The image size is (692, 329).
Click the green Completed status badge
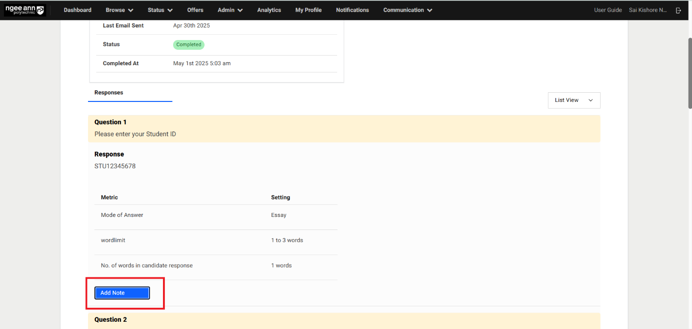[x=189, y=44]
